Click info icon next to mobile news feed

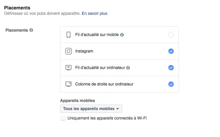tap(122, 35)
